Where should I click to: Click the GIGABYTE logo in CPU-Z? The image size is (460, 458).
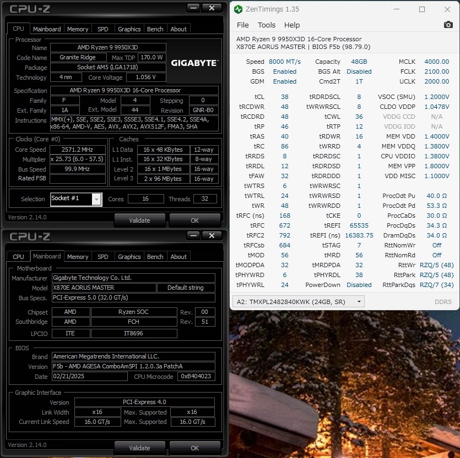[x=195, y=63]
